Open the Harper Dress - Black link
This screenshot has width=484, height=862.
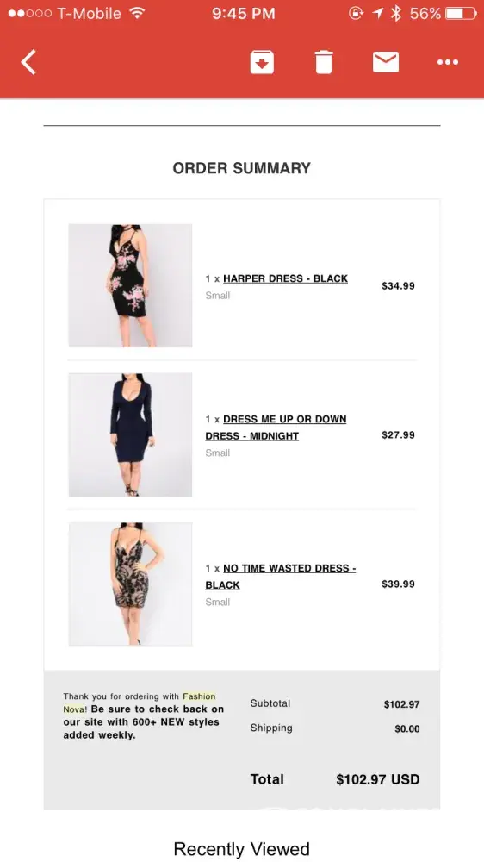click(285, 278)
